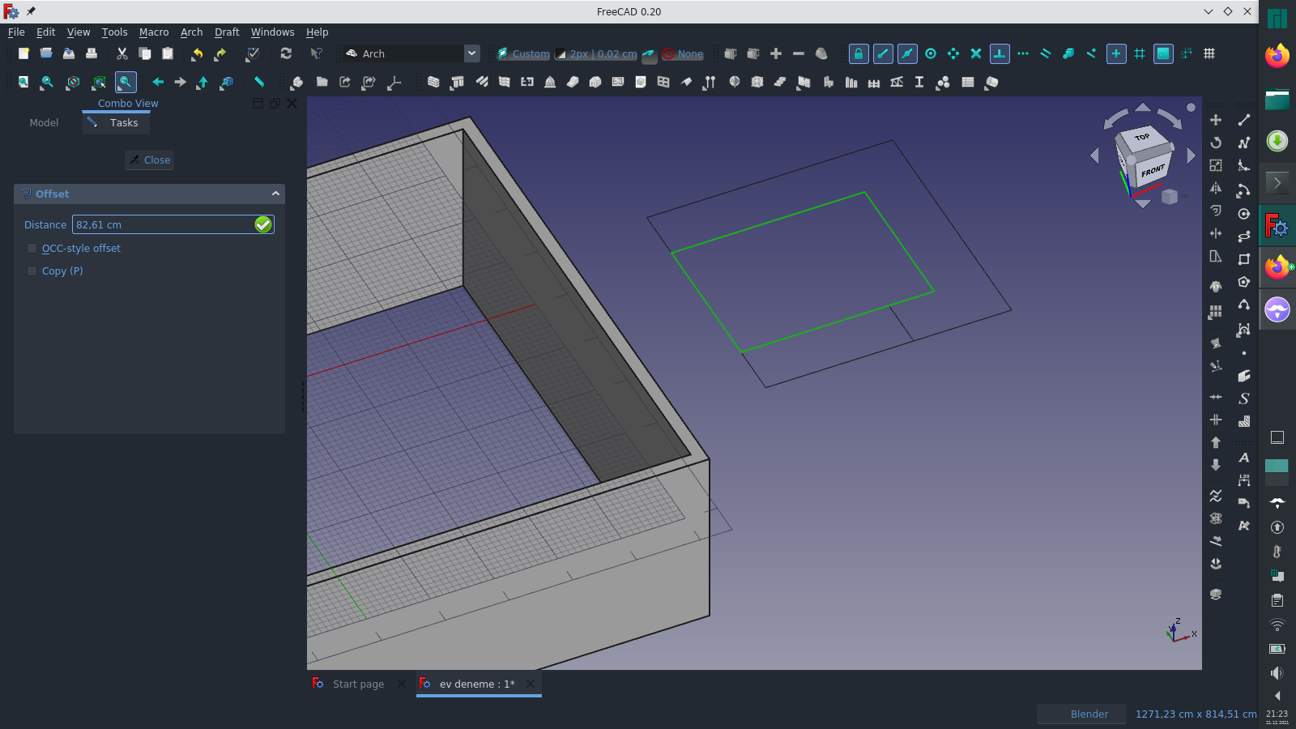Toggle grid snapping in snap toolbar
Viewport: 1296px width, 729px height.
1140,53
